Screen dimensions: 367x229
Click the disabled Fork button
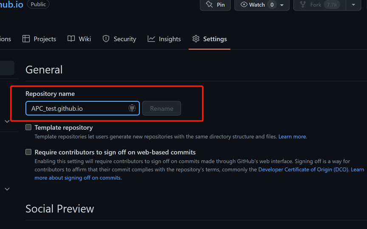(320, 5)
